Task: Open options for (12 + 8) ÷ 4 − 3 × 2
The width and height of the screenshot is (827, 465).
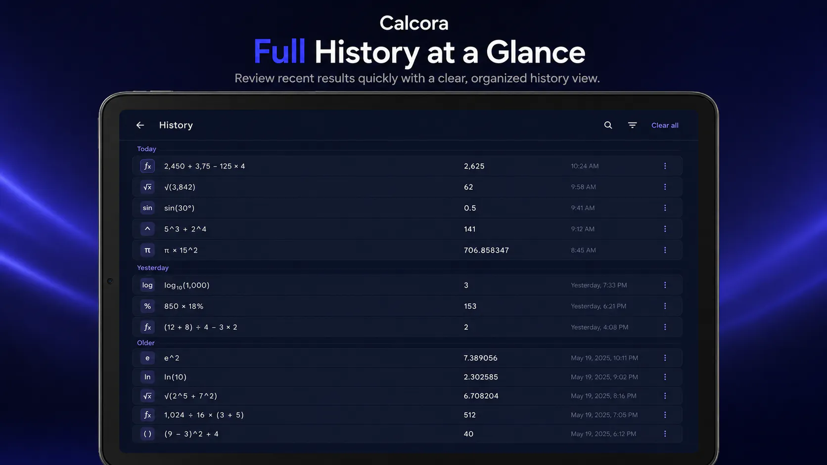Action: coord(665,327)
